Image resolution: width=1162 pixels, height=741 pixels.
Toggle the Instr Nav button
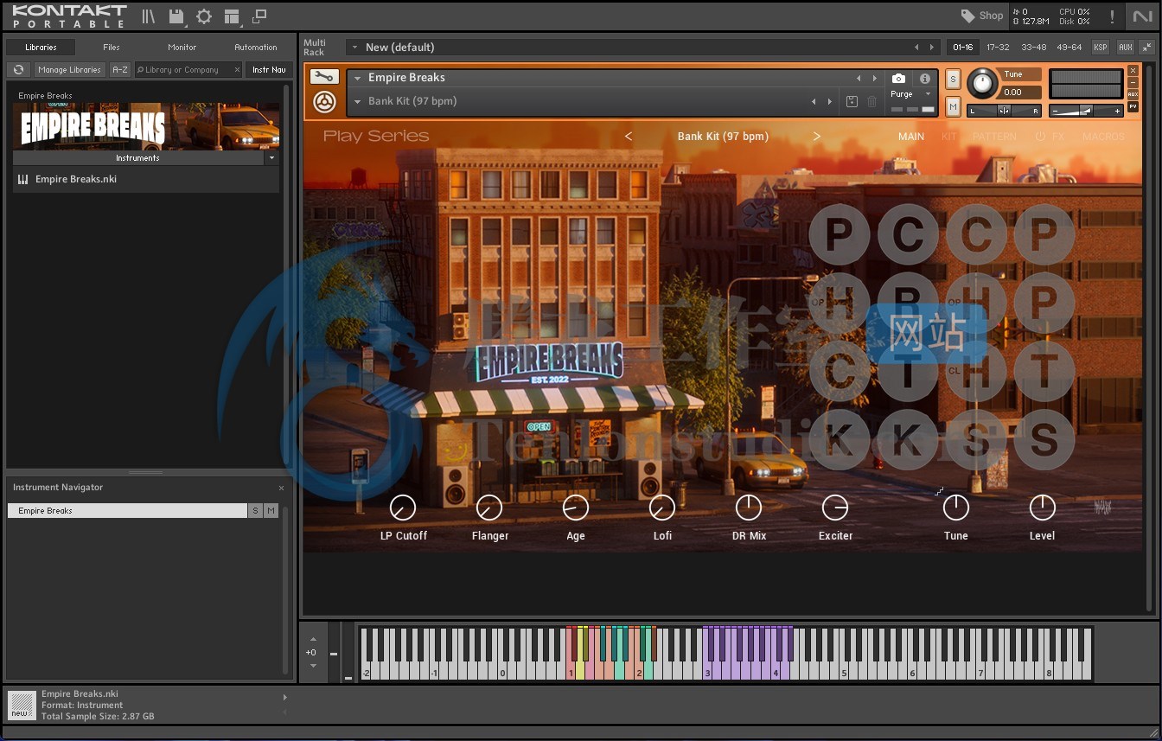coord(269,70)
